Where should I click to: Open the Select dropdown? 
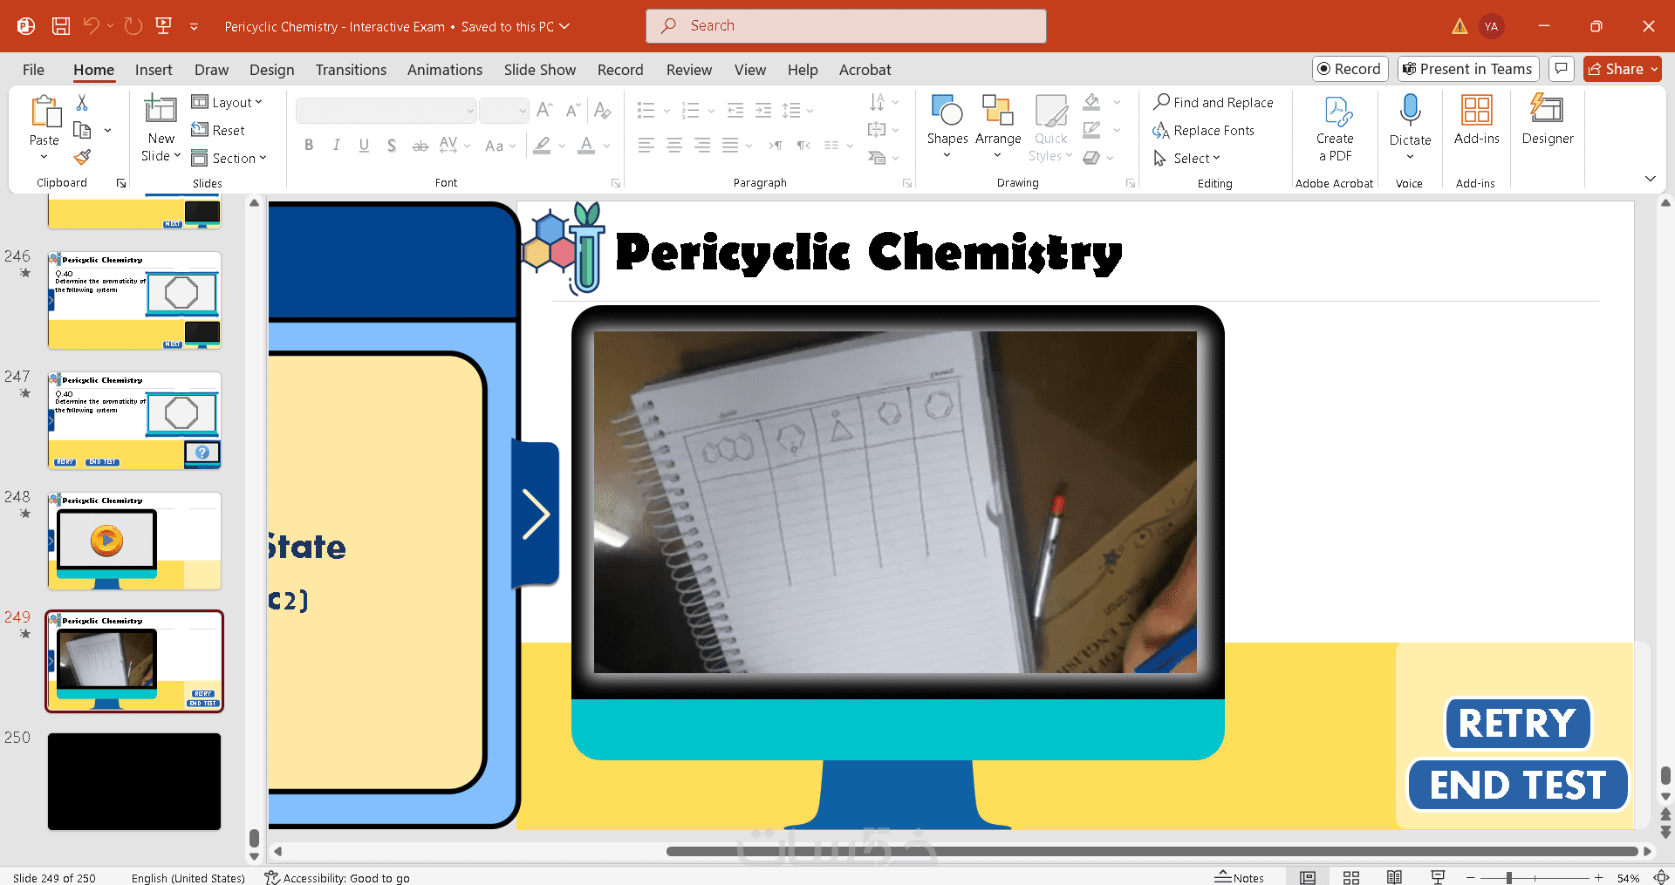click(x=1186, y=158)
